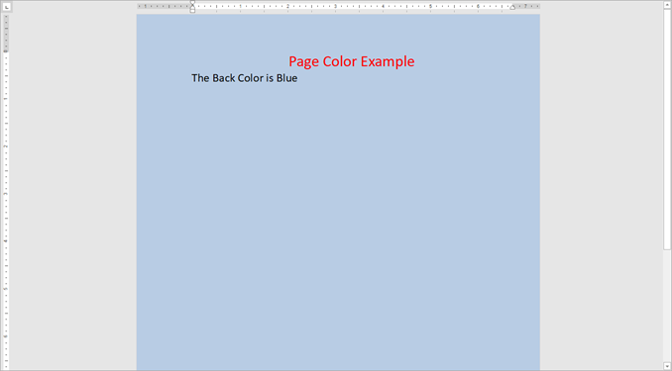Select the right indent marker on ruler
Viewport: 672px width, 371px height.
click(x=512, y=7)
